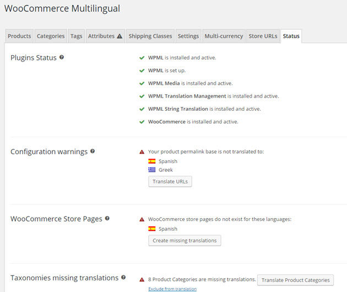
Task: Click Translate Product Categories button
Action: (295, 280)
